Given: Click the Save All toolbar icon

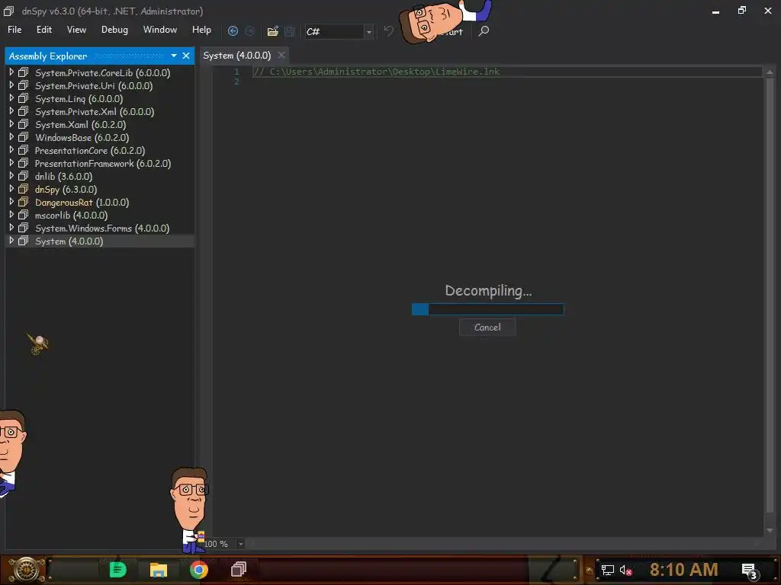Looking at the screenshot, I should pyautogui.click(x=289, y=31).
